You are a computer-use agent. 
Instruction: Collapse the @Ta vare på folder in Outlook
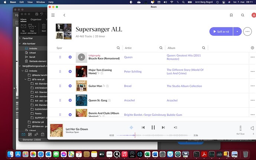click(26, 79)
